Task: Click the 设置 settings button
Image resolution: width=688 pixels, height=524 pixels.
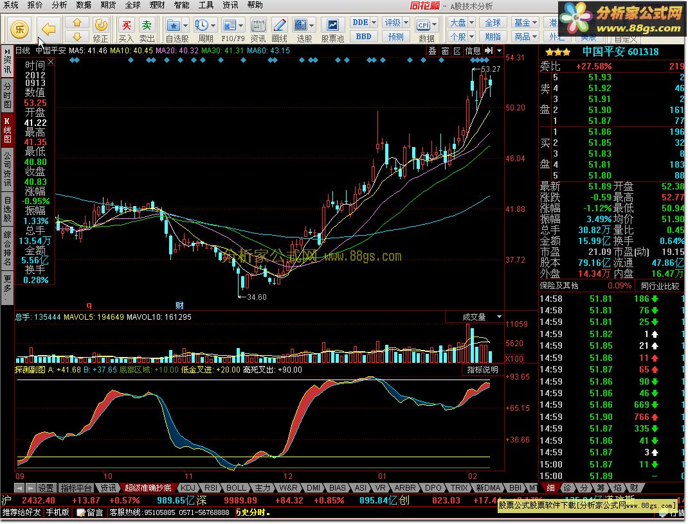Action: 46,487
